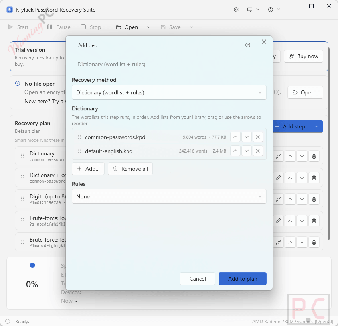The height and width of the screenshot is (326, 338).
Task: Edit the Brute-force lowercase step
Action: pyautogui.click(x=278, y=221)
